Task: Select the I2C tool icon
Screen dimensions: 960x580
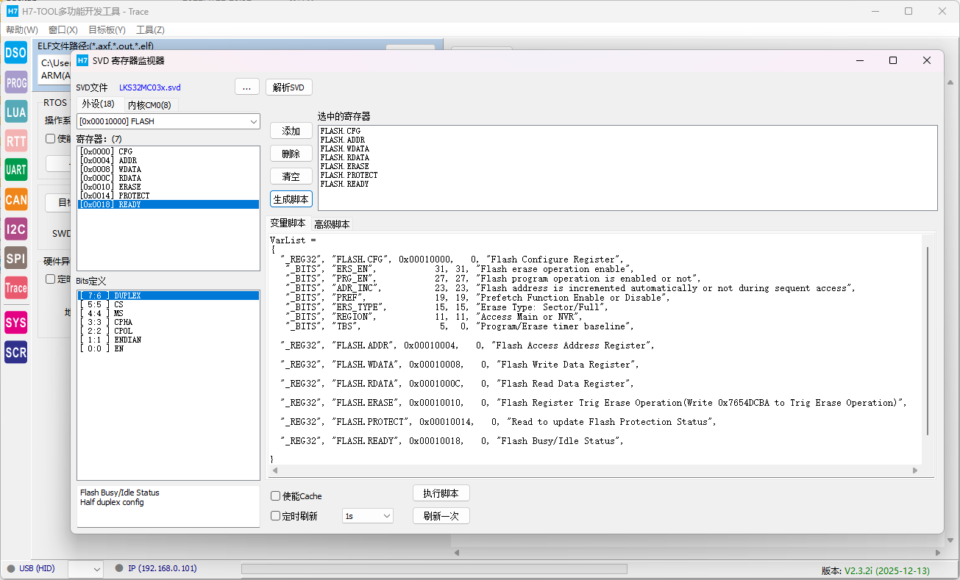Action: pos(15,229)
